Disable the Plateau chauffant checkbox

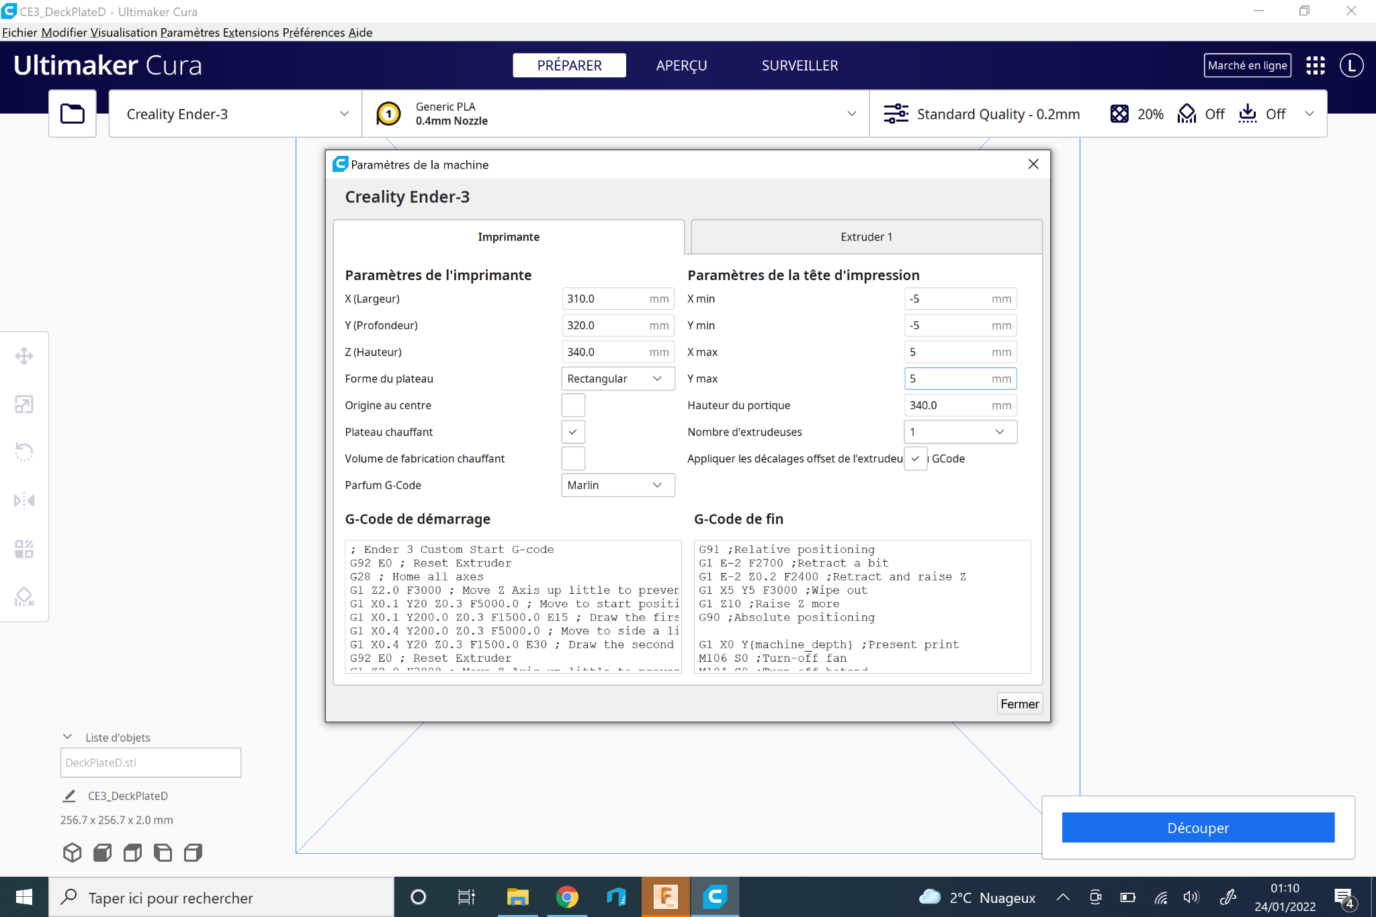point(573,432)
